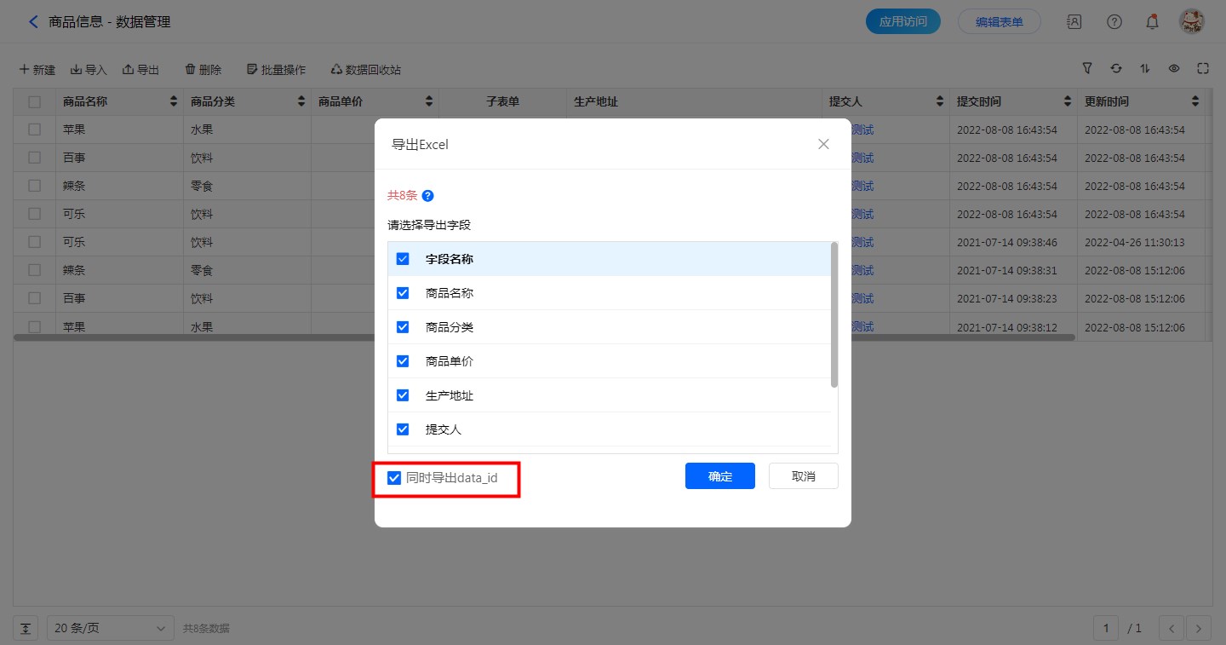Click the 取消 button
1226x645 pixels.
pyautogui.click(x=803, y=476)
